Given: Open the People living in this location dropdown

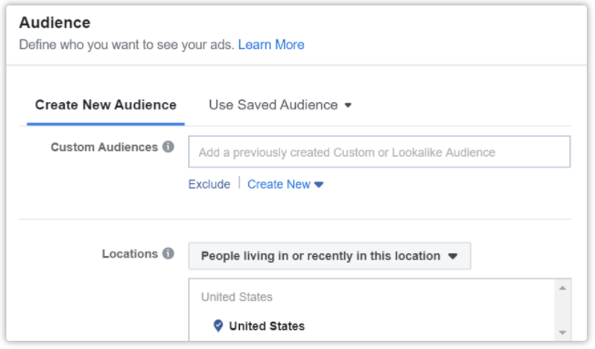Looking at the screenshot, I should [329, 256].
